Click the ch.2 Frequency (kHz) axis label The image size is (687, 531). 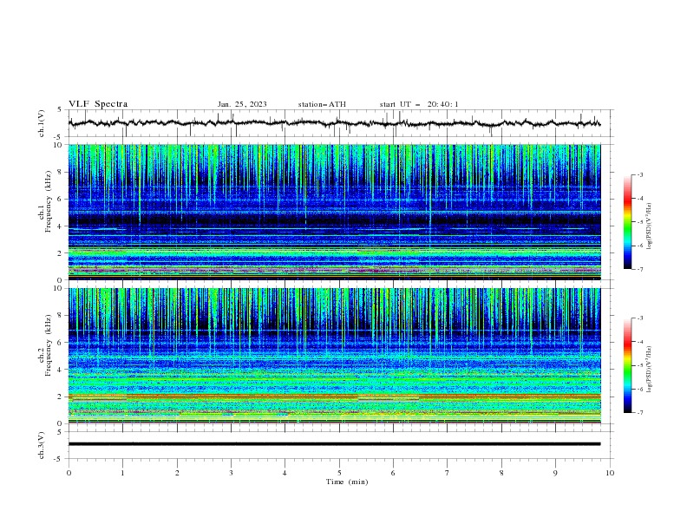point(45,345)
